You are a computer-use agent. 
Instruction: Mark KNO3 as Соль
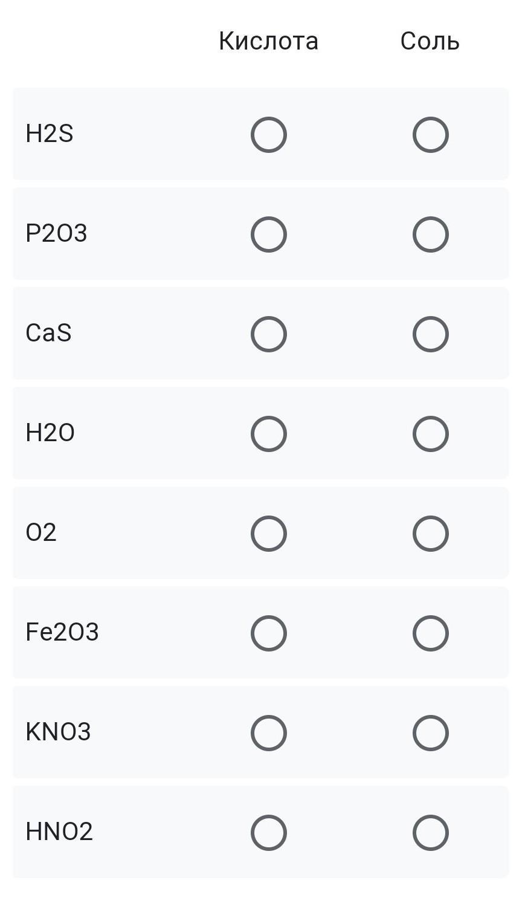coord(430,732)
